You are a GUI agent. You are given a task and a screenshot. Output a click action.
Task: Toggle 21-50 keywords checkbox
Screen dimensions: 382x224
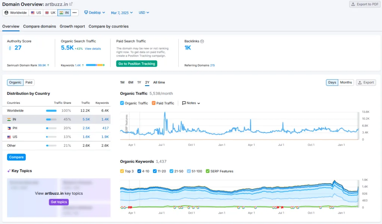[171, 171]
